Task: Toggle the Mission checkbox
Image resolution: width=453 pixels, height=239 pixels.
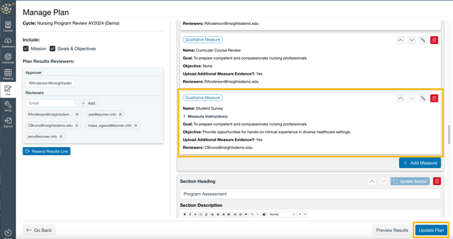Action: 26,49
